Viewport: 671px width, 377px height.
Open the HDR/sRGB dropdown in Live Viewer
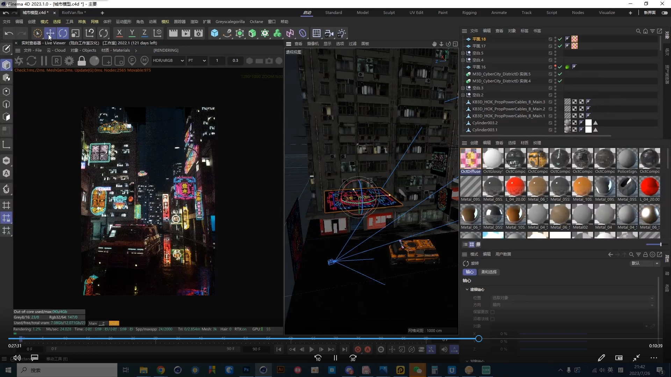click(168, 60)
